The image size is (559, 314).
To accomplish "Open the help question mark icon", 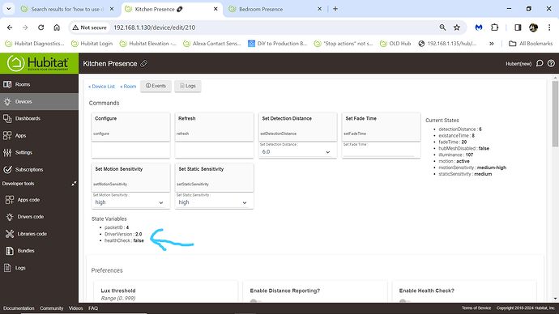I will pos(551,63).
